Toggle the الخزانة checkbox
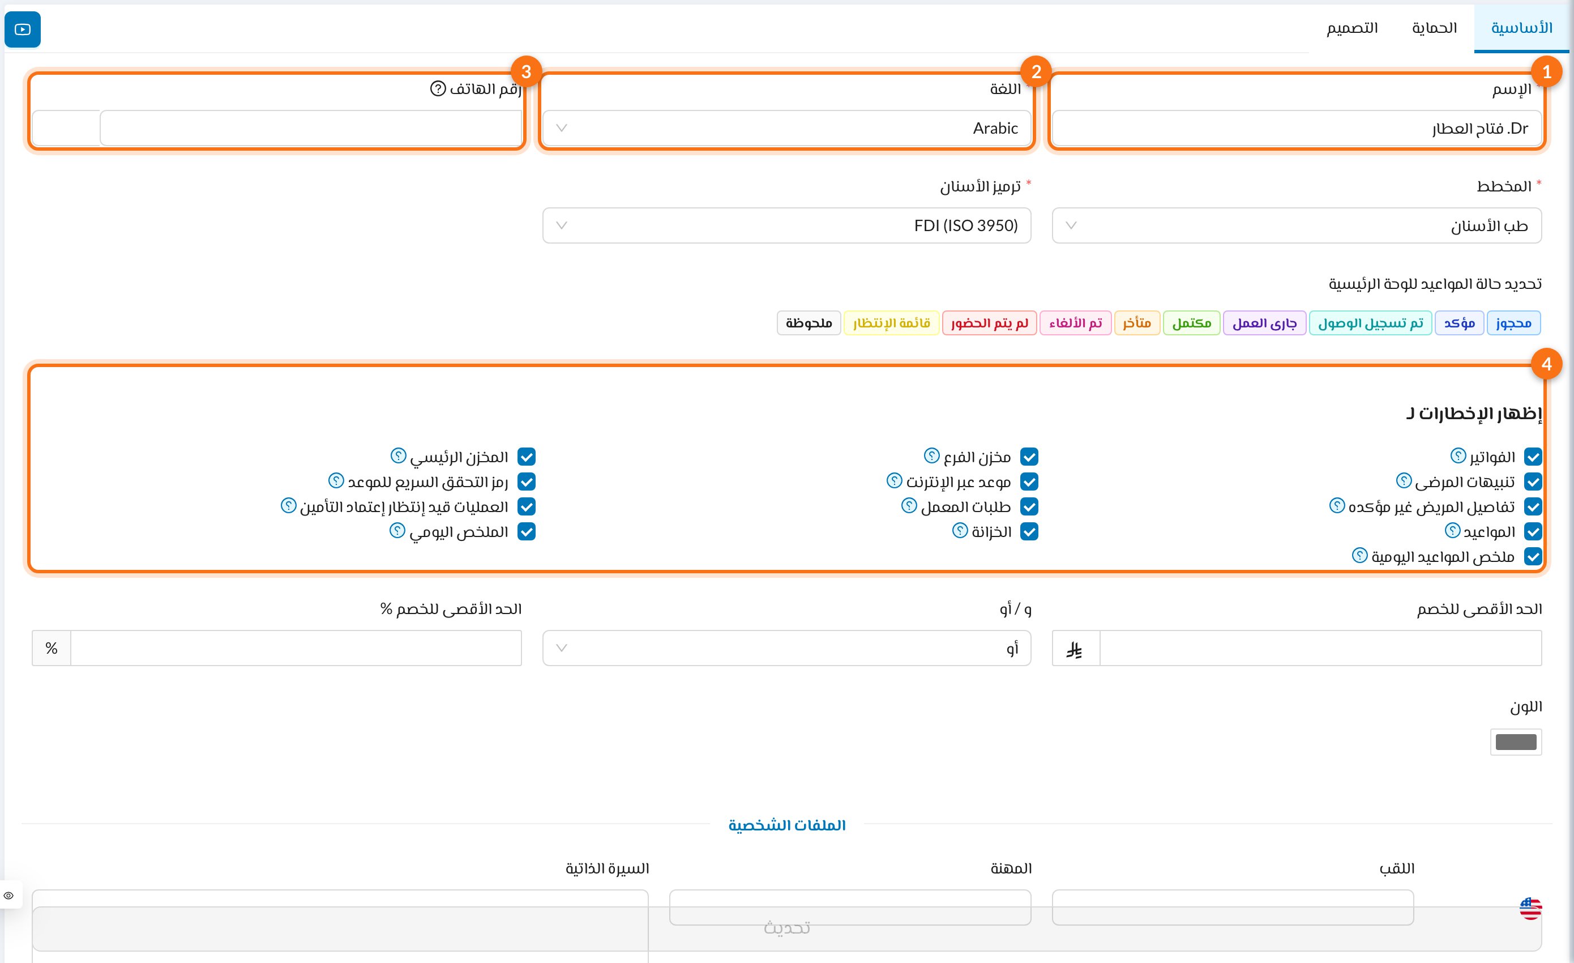This screenshot has width=1574, height=963. (x=1029, y=532)
